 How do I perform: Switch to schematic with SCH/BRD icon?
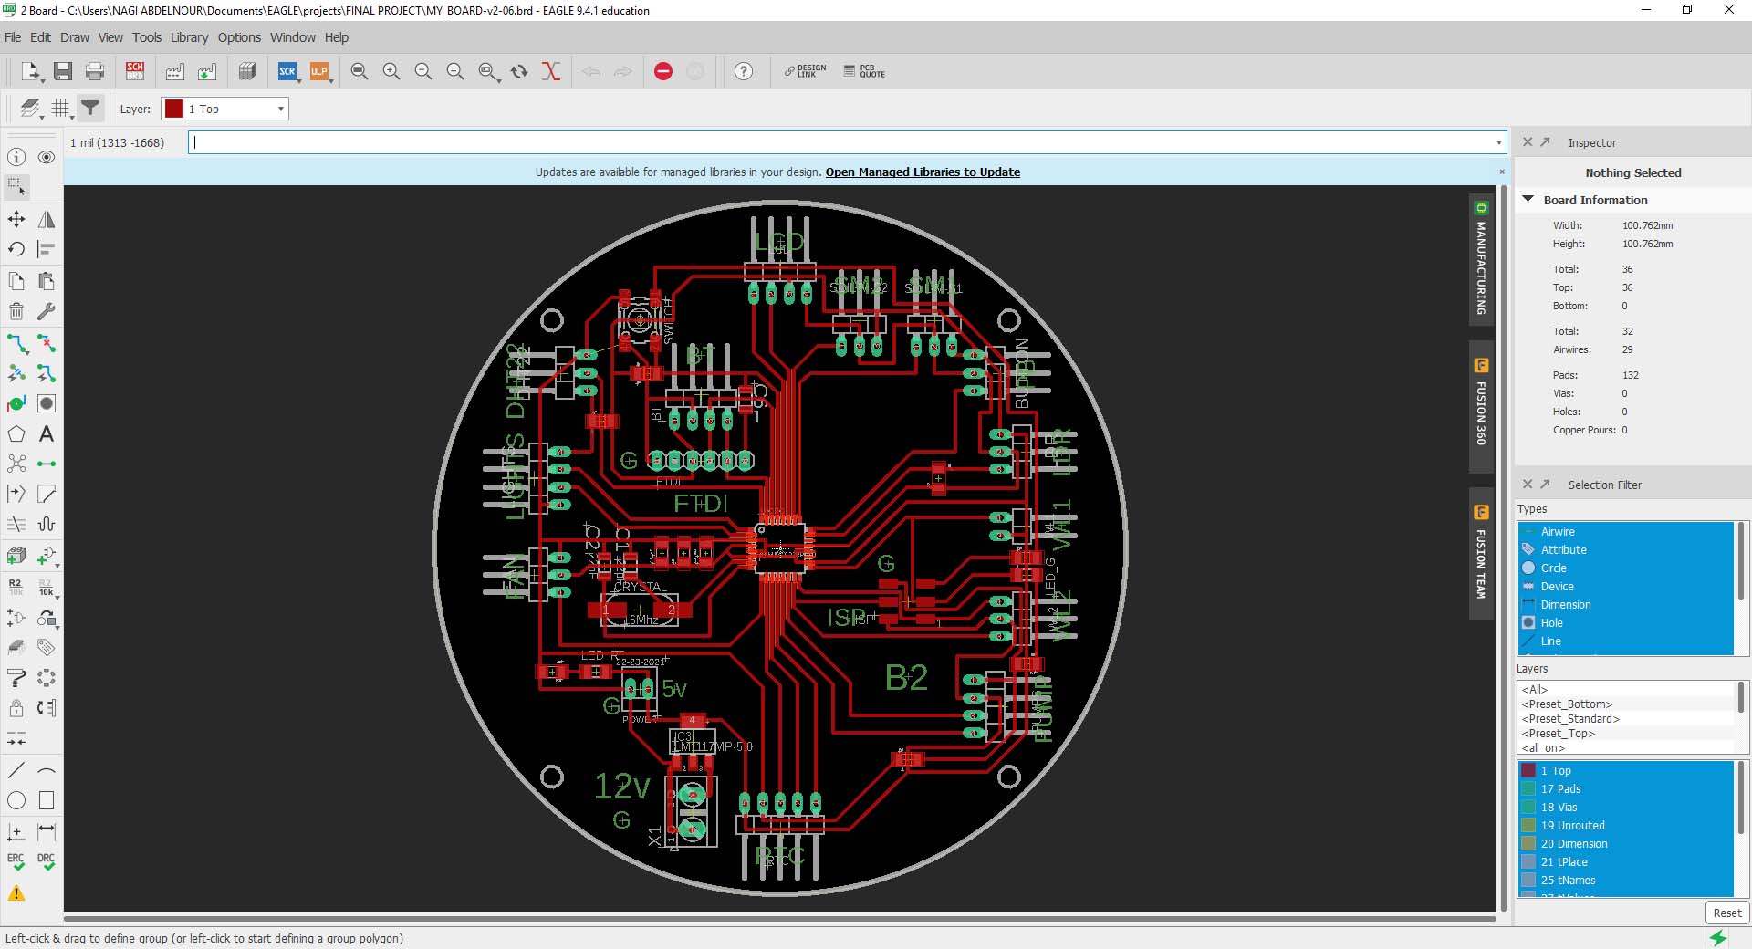coord(135,71)
